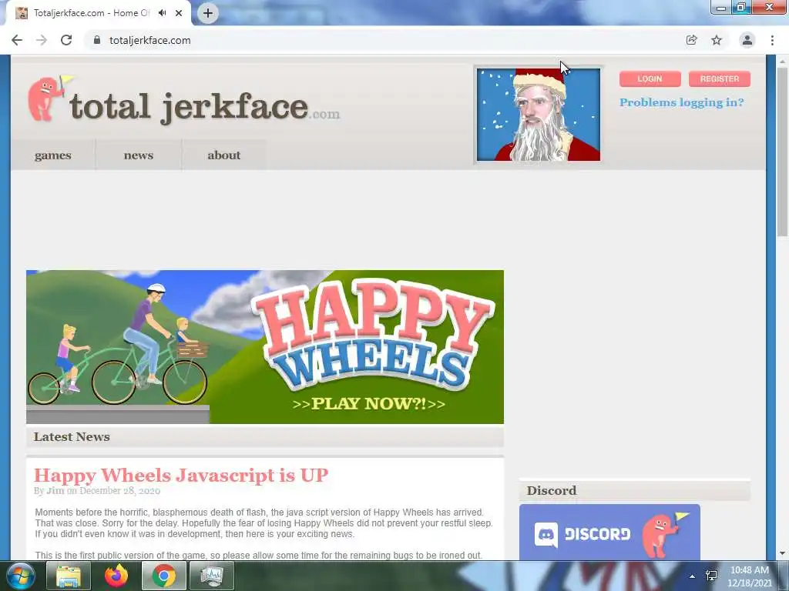Restore down the Chrome window
This screenshot has width=789, height=591.
(x=740, y=8)
